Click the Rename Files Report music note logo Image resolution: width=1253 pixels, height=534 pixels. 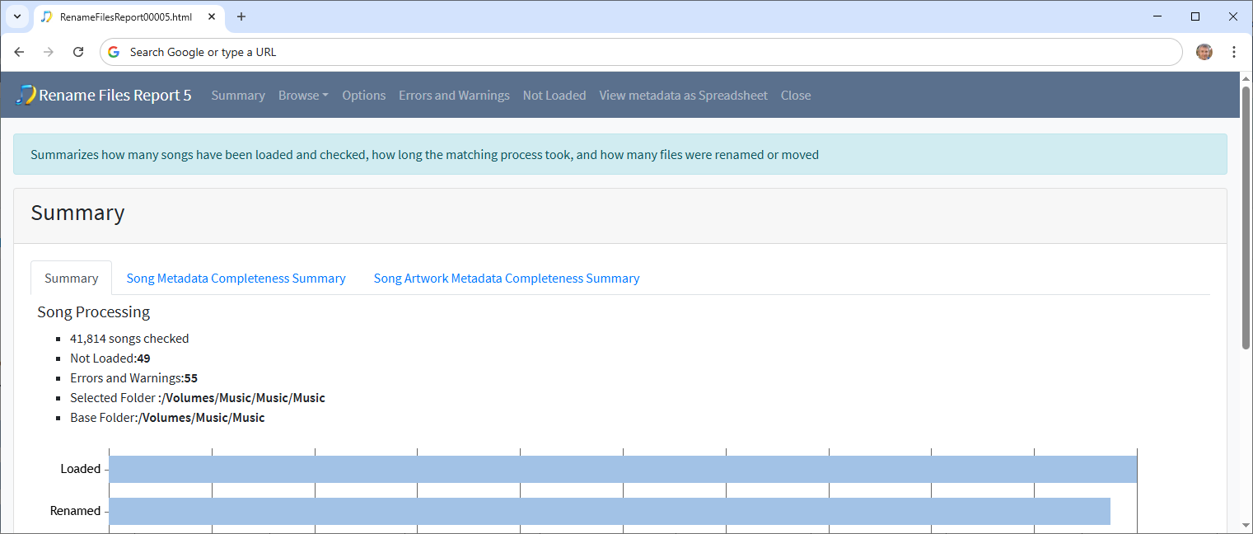tap(26, 95)
